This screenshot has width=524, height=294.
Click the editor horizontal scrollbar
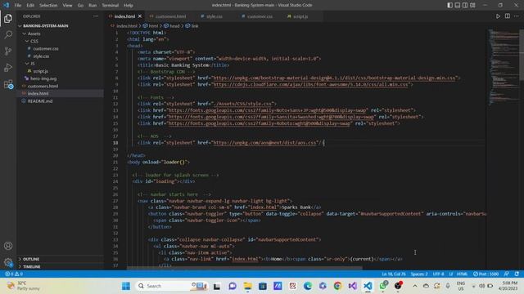[x=244, y=268]
